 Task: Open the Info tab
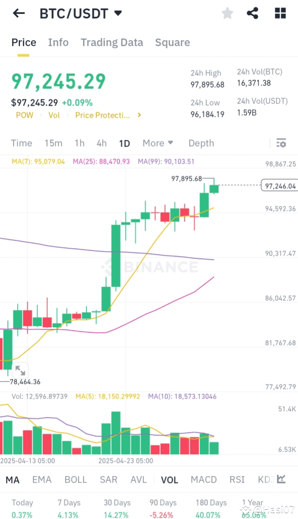coord(58,42)
